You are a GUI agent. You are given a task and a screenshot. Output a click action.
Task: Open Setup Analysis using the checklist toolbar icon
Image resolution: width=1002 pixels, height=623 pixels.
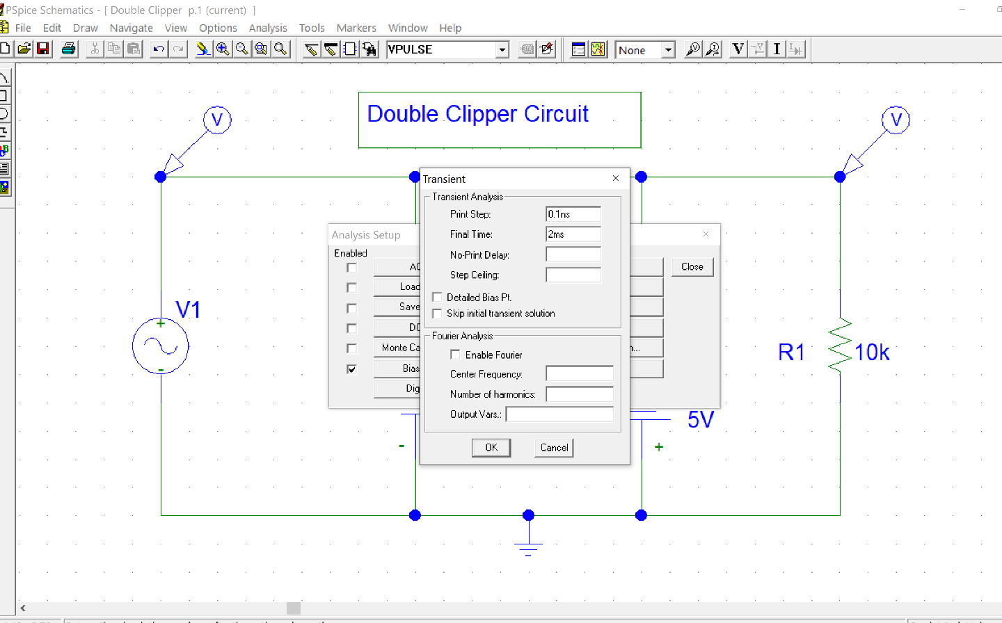[x=579, y=49]
